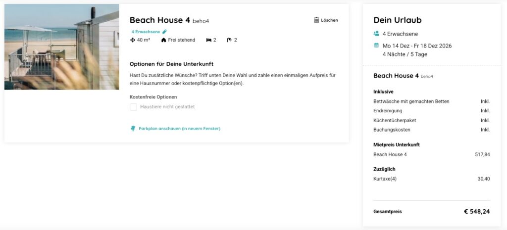Edit guests via 4 Erwachsene link
Screen dimensions: 507x230
point(146,32)
